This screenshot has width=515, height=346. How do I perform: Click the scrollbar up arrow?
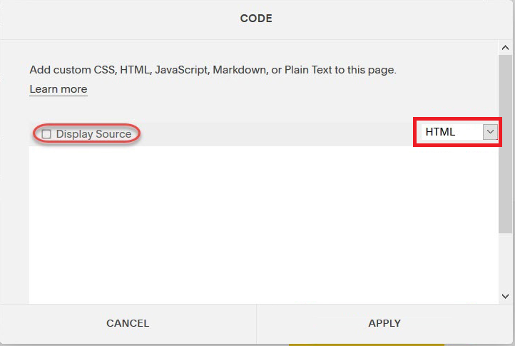point(505,48)
